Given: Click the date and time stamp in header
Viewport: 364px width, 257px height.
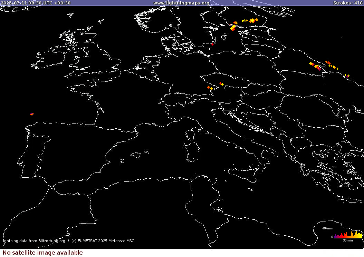Looking at the screenshot, I should (36, 3).
